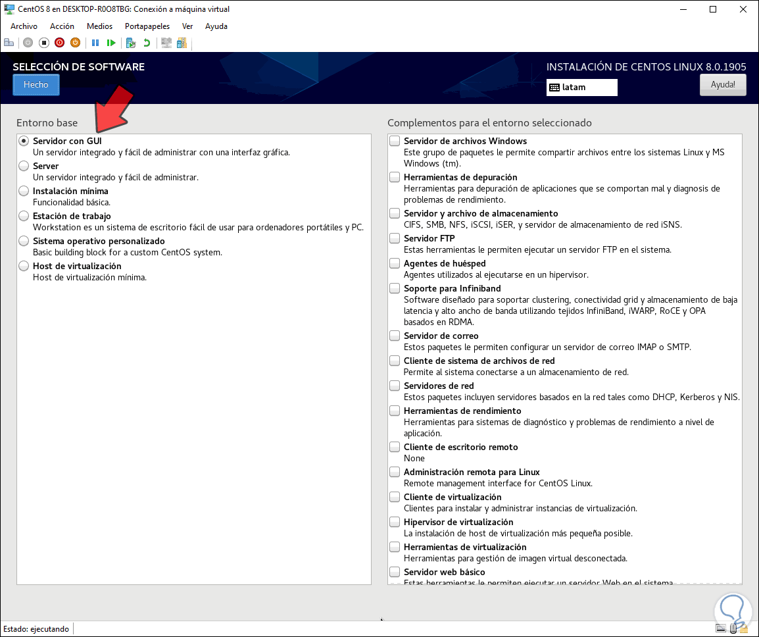Enable Administración remota para Linux checkbox
The width and height of the screenshot is (759, 637).
coord(395,472)
